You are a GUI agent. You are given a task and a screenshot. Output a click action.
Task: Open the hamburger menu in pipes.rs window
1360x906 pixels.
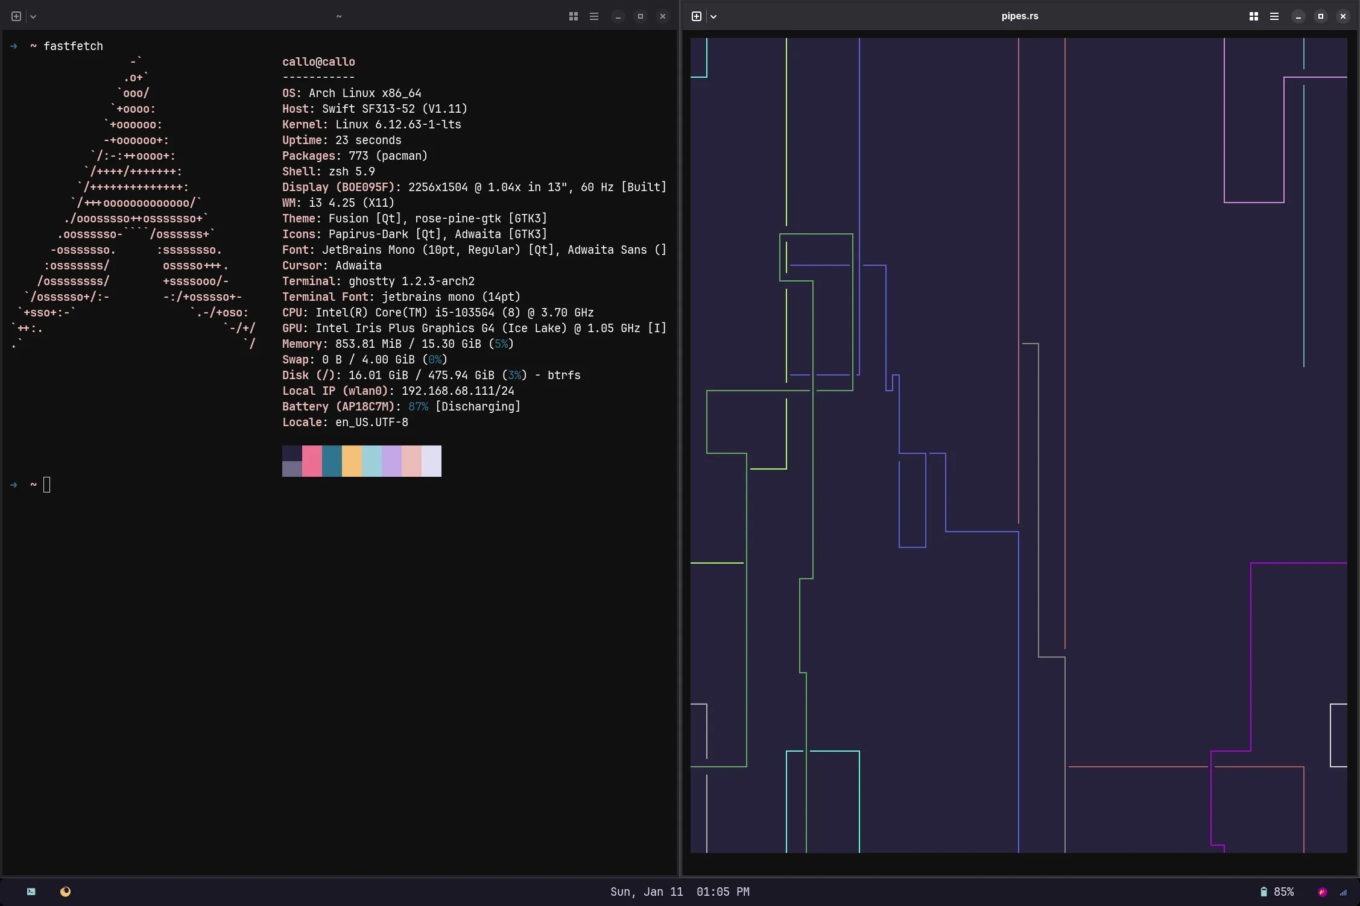pos(1274,16)
